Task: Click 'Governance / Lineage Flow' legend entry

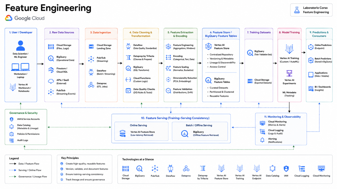Action: coord(33,177)
